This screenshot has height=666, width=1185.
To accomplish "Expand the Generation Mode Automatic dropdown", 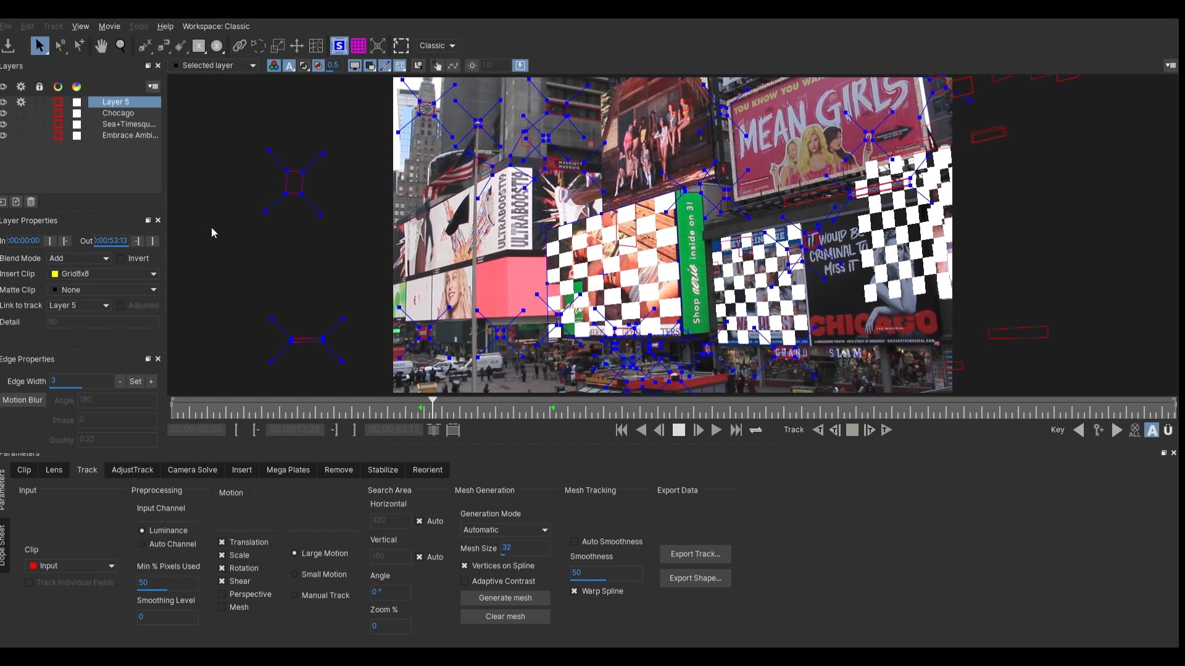I will click(505, 530).
